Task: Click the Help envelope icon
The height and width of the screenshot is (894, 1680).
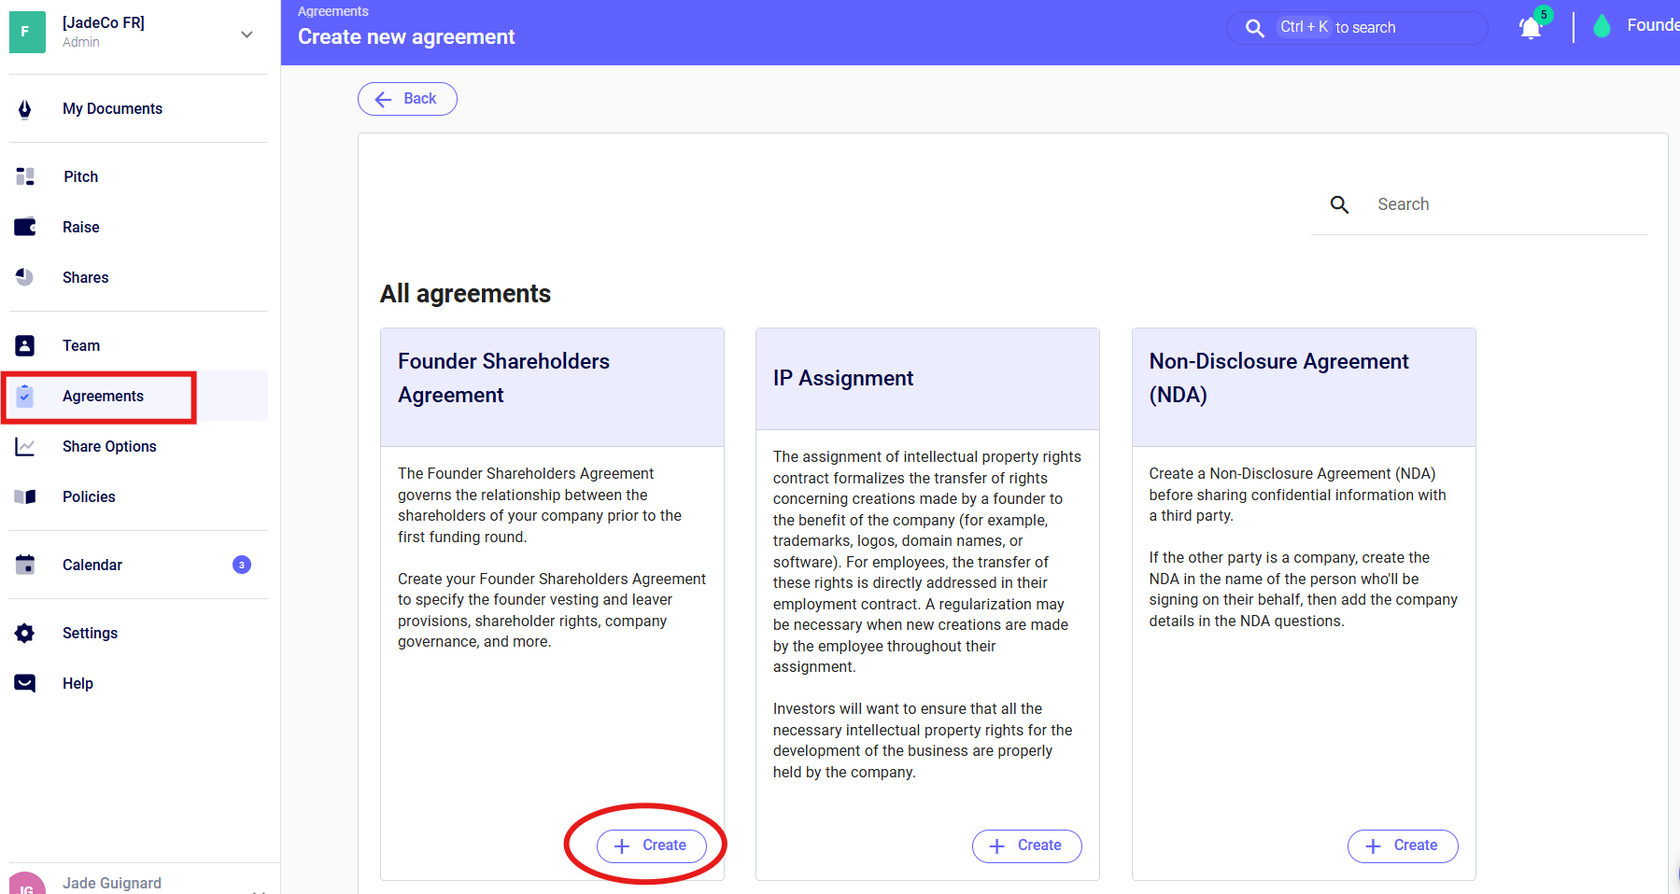Action: 25,683
